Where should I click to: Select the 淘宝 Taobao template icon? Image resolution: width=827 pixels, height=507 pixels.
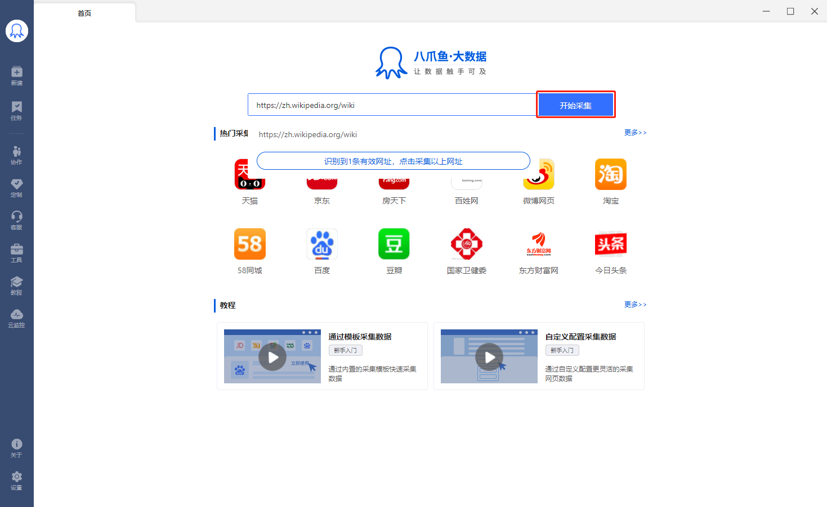click(x=611, y=174)
